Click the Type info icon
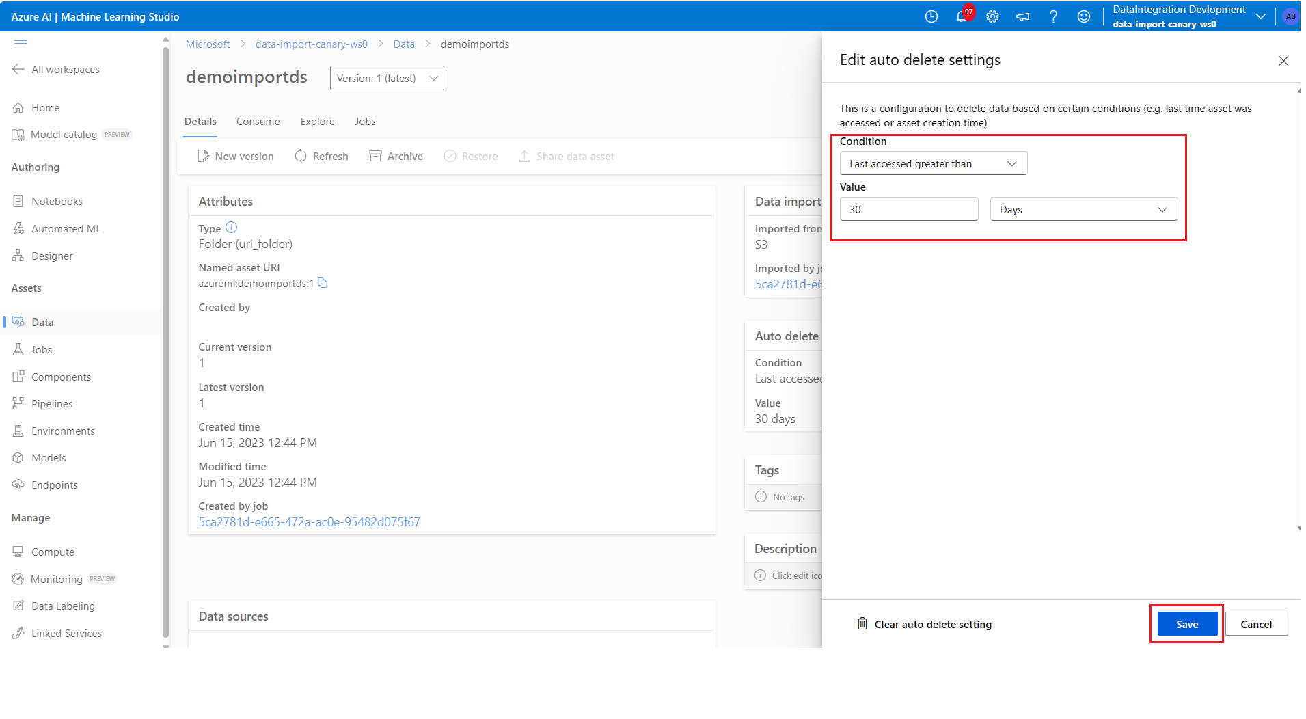Viewport: 1306px width, 719px height. [231, 228]
